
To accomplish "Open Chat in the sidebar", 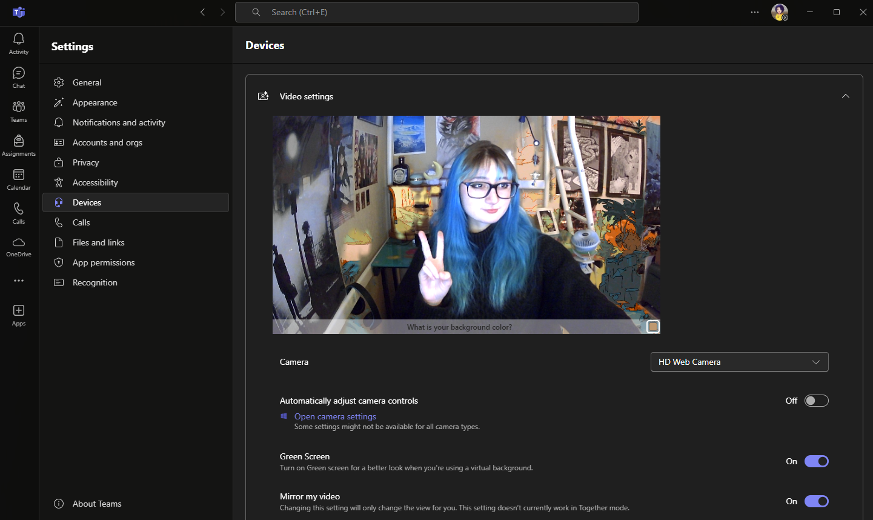I will tap(19, 78).
